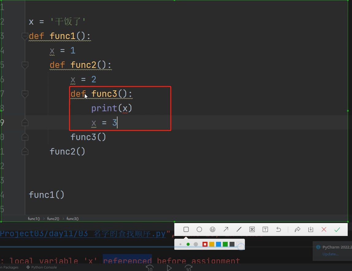Click 'print(x)' statement in editor
This screenshot has height=271, width=352.
click(x=112, y=108)
